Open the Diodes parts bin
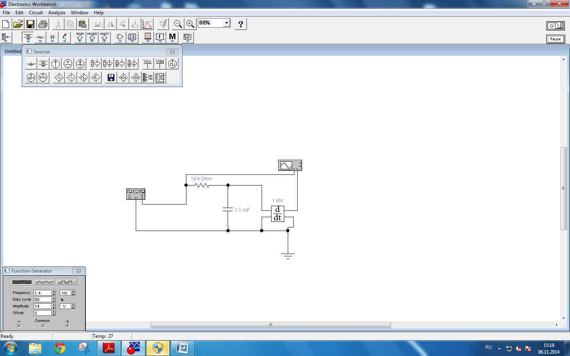Screen dimensions: 570x356 coord(52,38)
